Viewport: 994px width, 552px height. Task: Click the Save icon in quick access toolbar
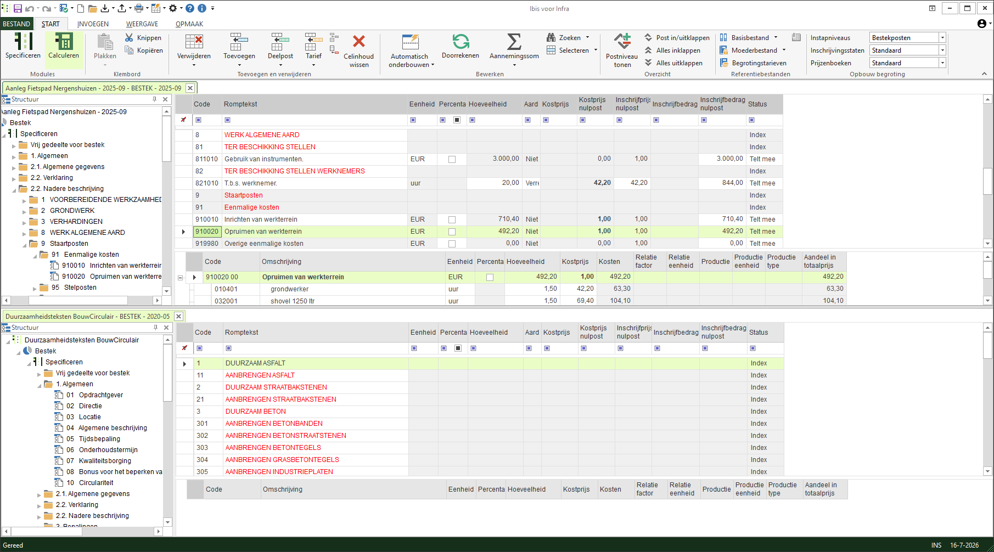pyautogui.click(x=18, y=8)
